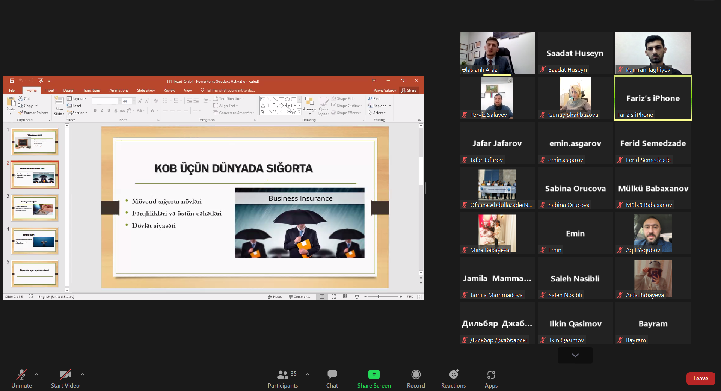Switch to Design ribbon tab
This screenshot has height=391, width=721.
click(x=69, y=90)
